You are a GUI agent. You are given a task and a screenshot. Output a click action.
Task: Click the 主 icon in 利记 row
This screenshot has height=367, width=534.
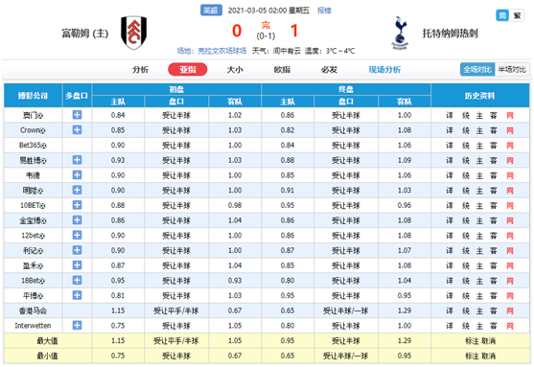(x=479, y=251)
